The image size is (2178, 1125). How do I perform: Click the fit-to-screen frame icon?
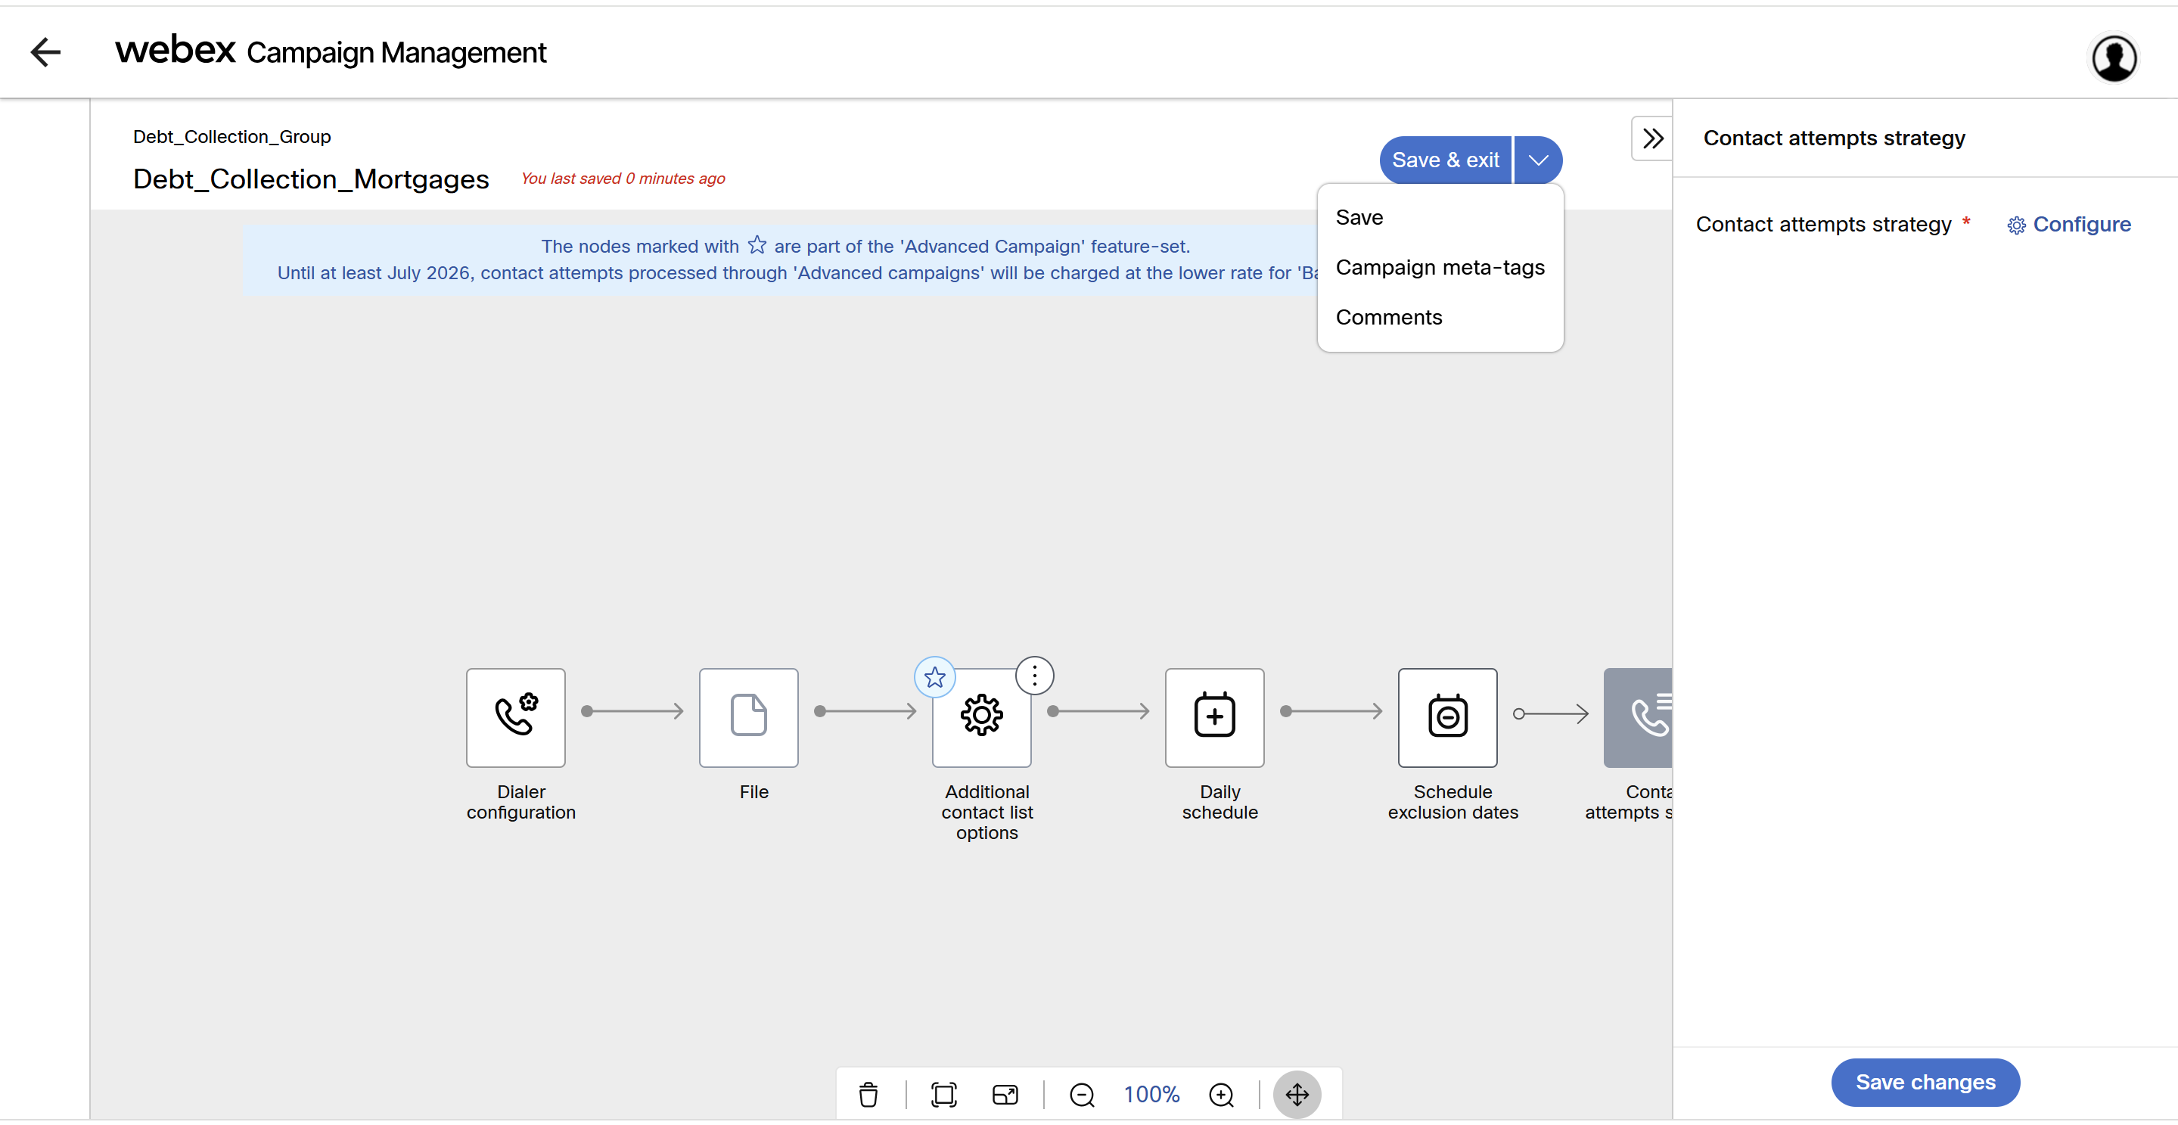(943, 1095)
